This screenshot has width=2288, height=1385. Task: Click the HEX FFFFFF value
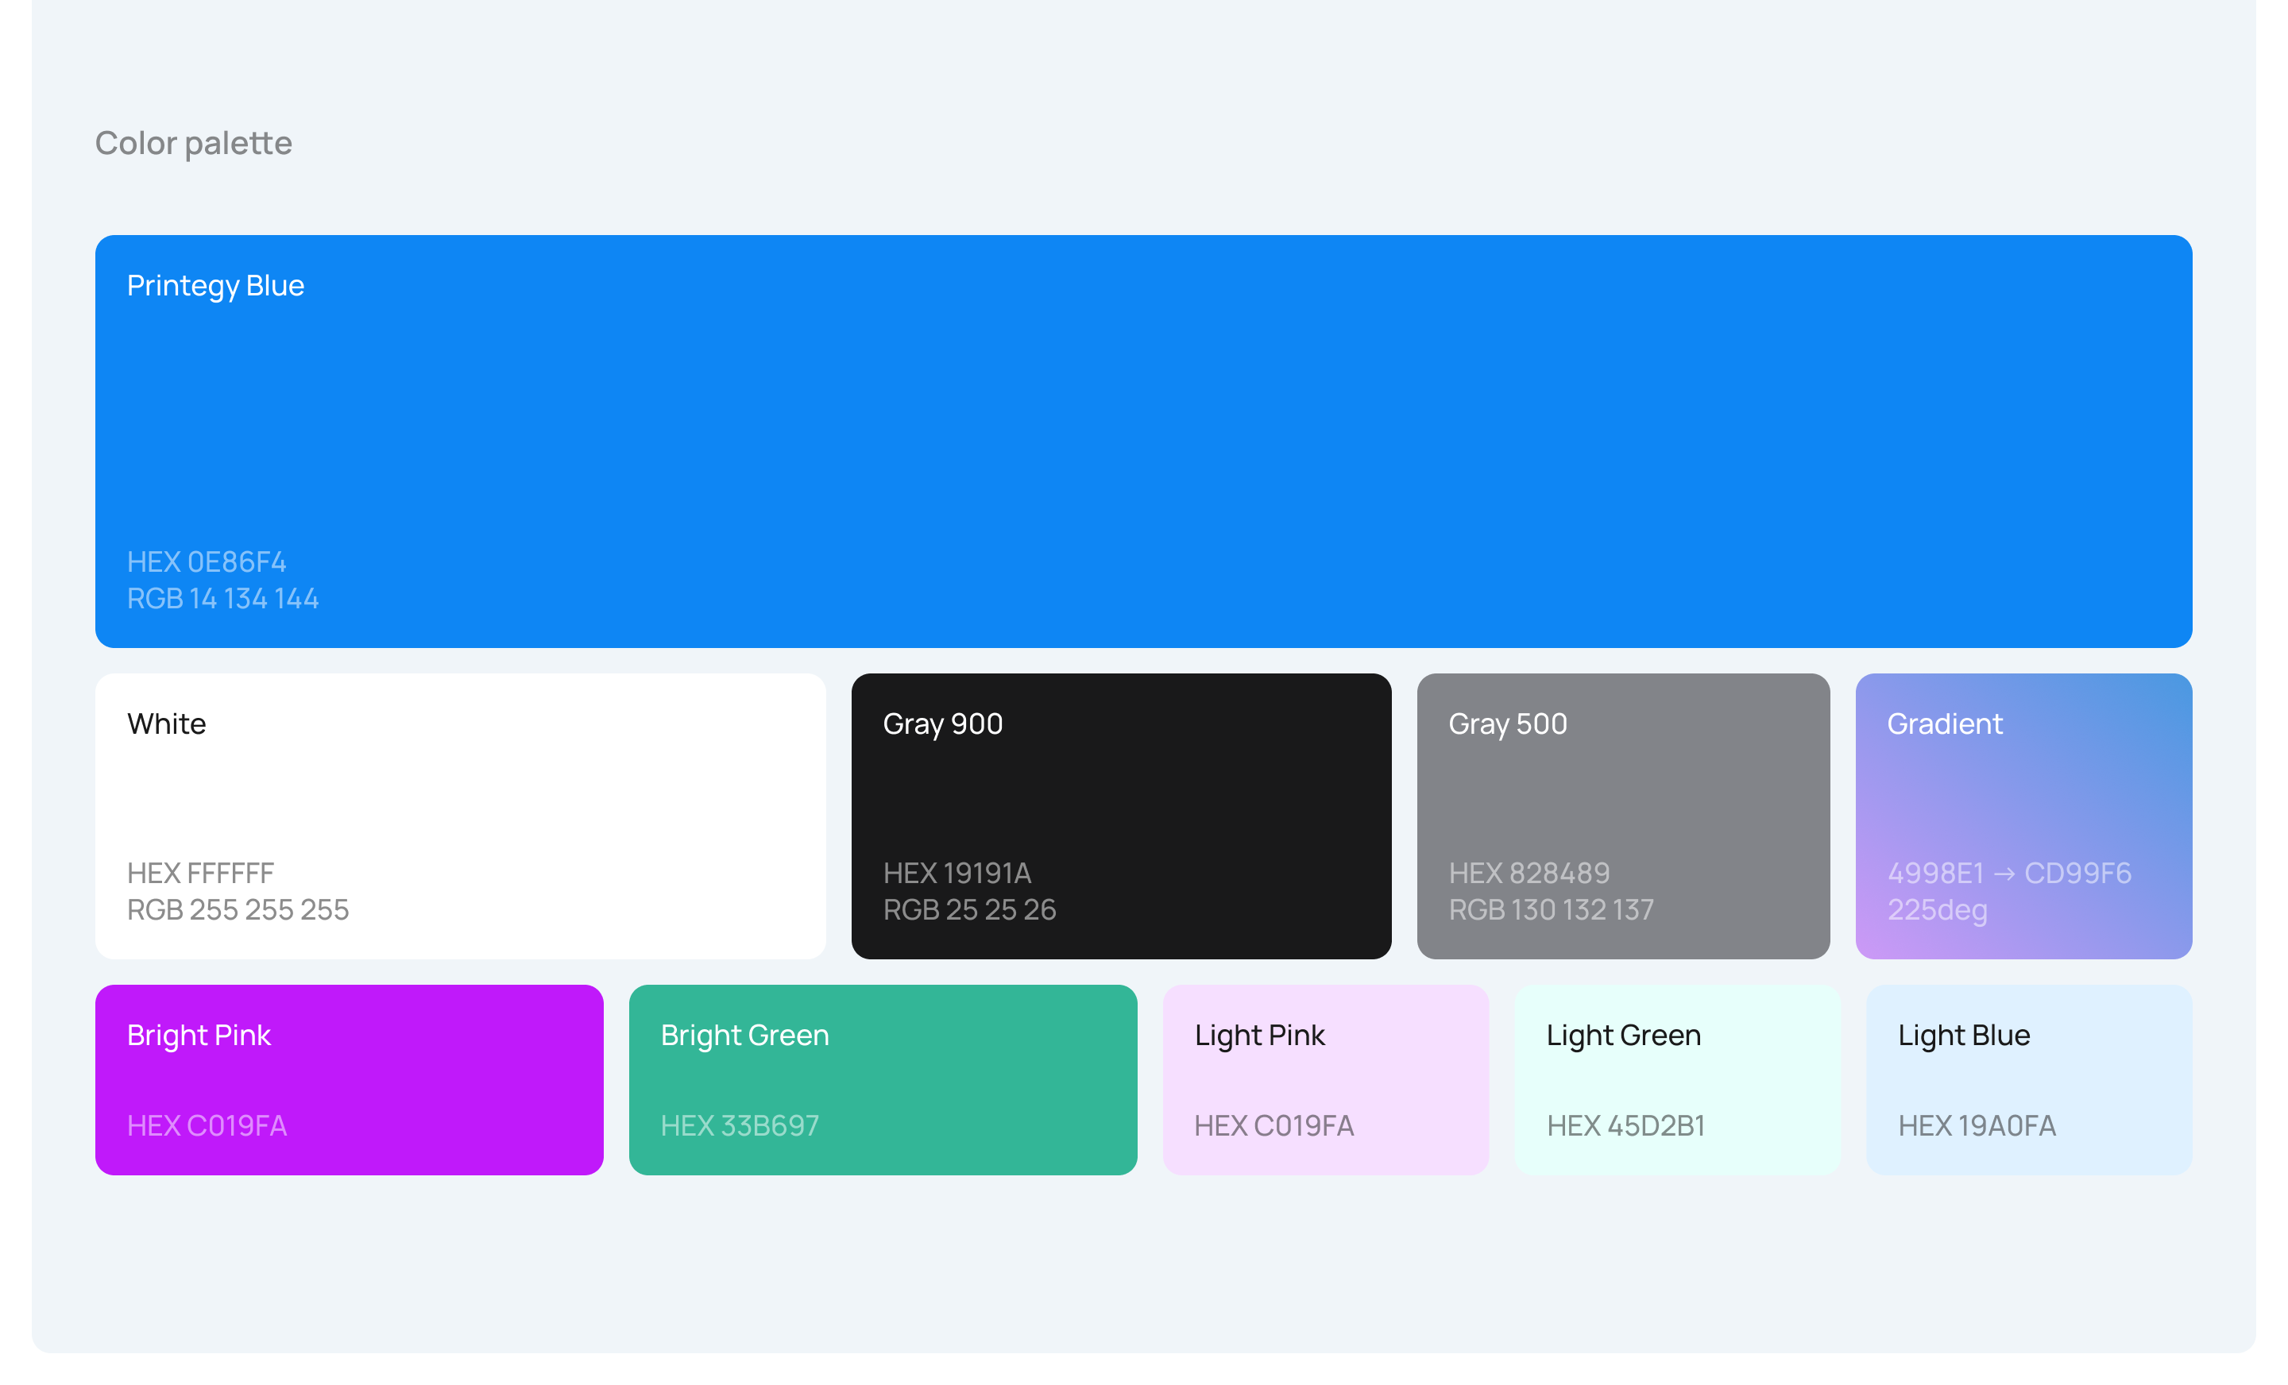click(200, 873)
